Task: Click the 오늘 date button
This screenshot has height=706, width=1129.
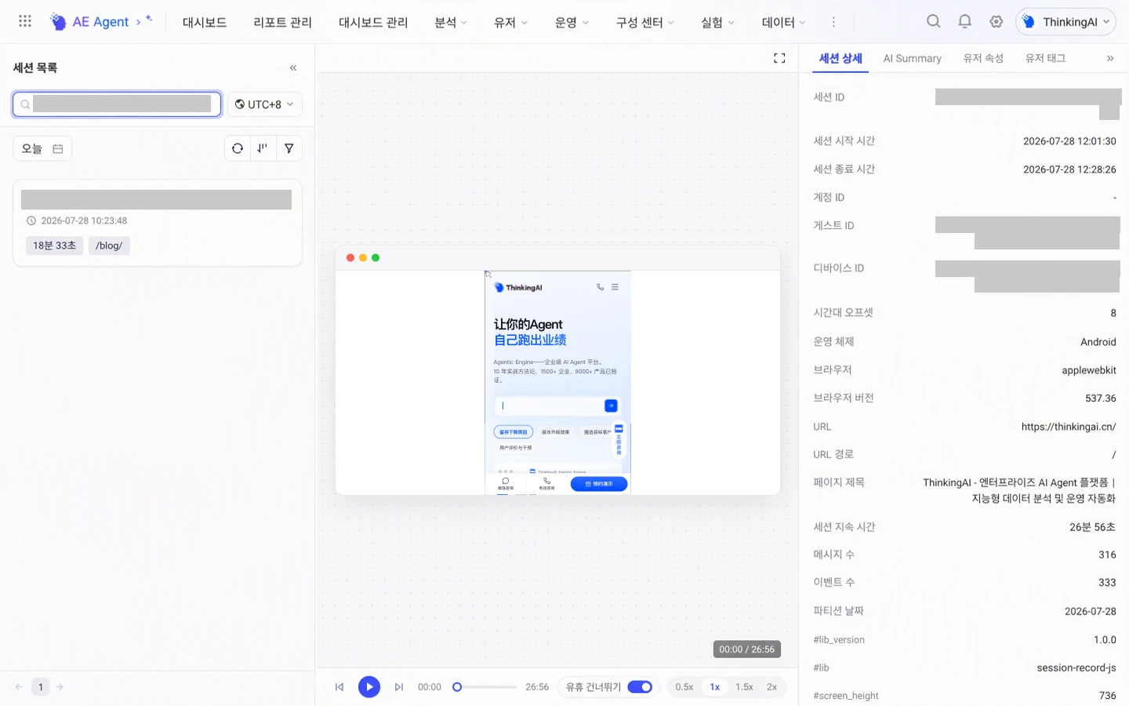Action: tap(42, 148)
